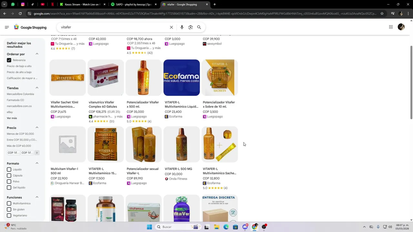Open the tab search dropdown arrow

[x=4, y=5]
